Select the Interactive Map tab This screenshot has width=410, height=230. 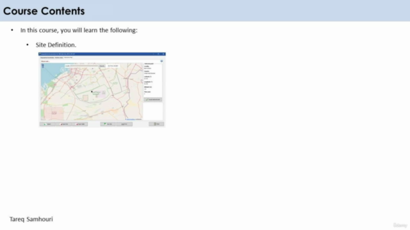pyautogui.click(x=69, y=57)
